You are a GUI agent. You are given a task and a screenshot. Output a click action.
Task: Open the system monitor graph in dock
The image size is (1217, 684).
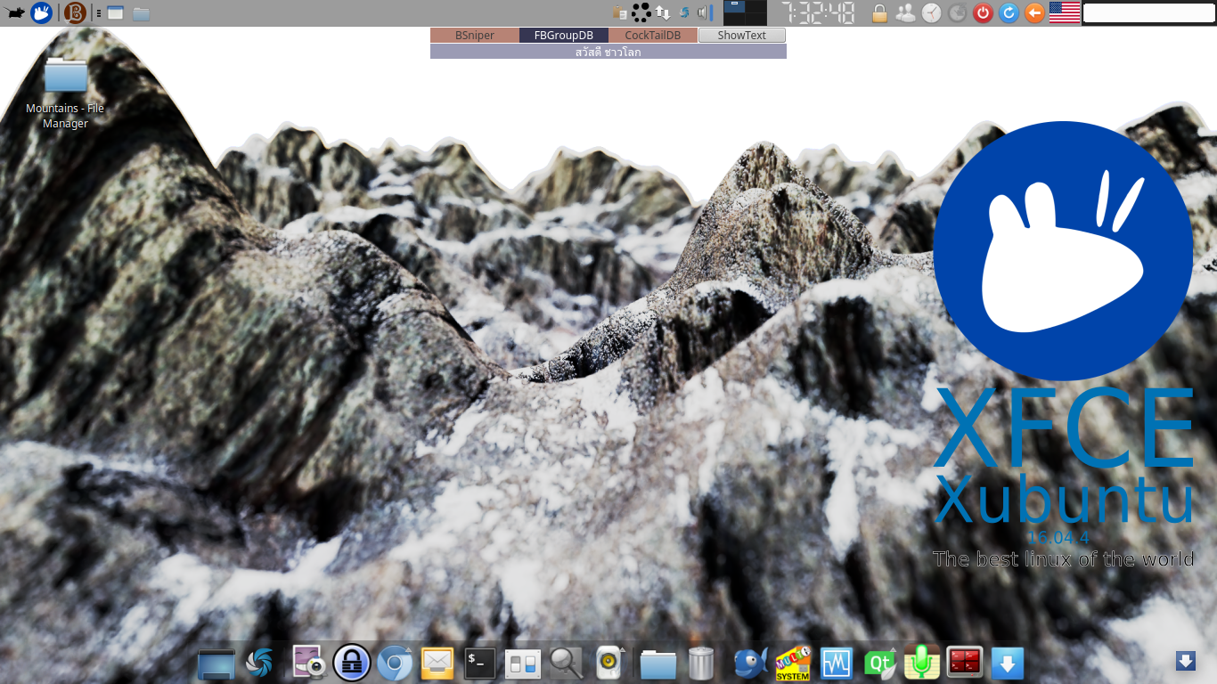click(837, 664)
